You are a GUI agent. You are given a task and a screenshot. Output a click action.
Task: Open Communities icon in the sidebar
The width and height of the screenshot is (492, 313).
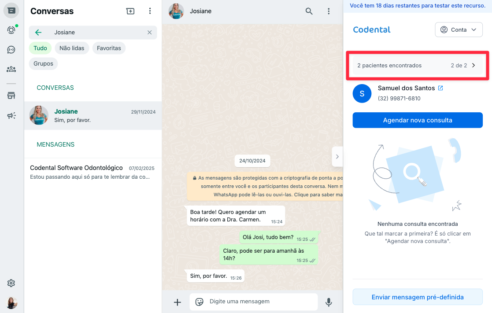click(x=11, y=69)
